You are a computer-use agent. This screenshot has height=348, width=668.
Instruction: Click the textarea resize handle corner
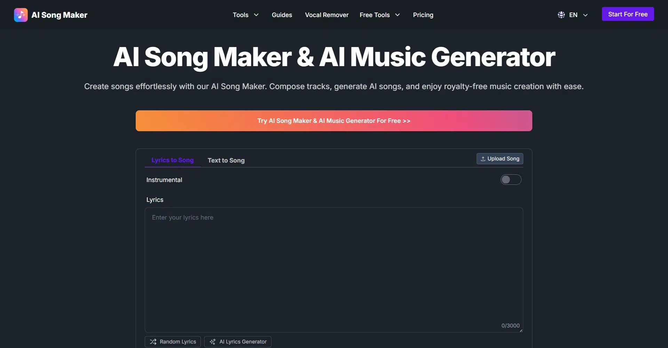click(x=521, y=331)
